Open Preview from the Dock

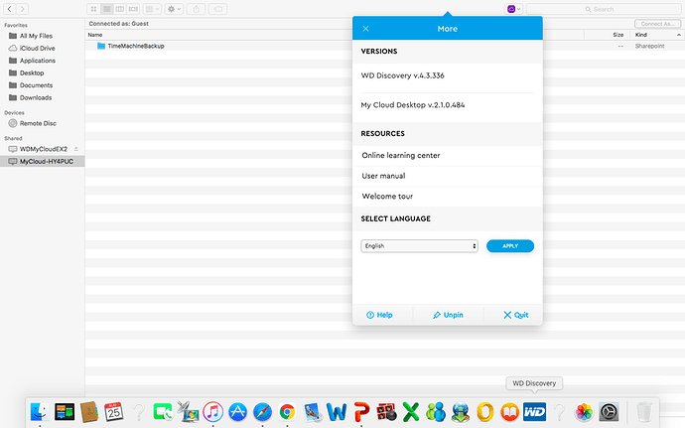click(x=312, y=412)
